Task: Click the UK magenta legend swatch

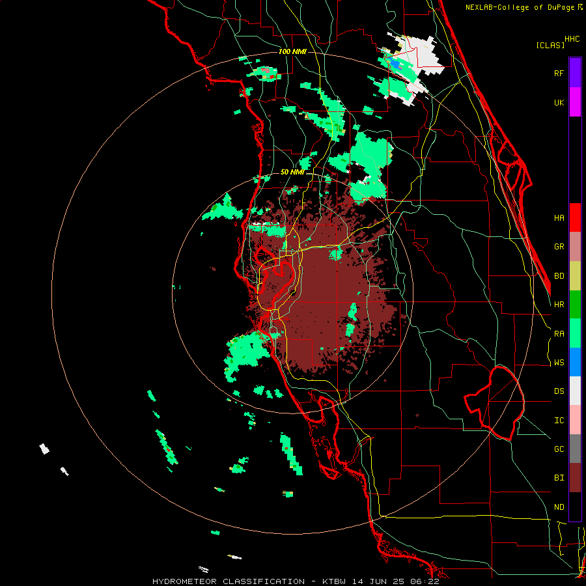Action: (575, 102)
